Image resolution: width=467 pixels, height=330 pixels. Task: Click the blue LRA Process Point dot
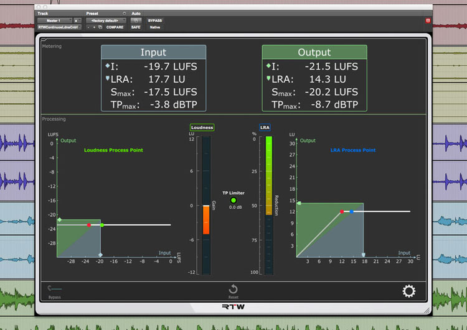(352, 212)
